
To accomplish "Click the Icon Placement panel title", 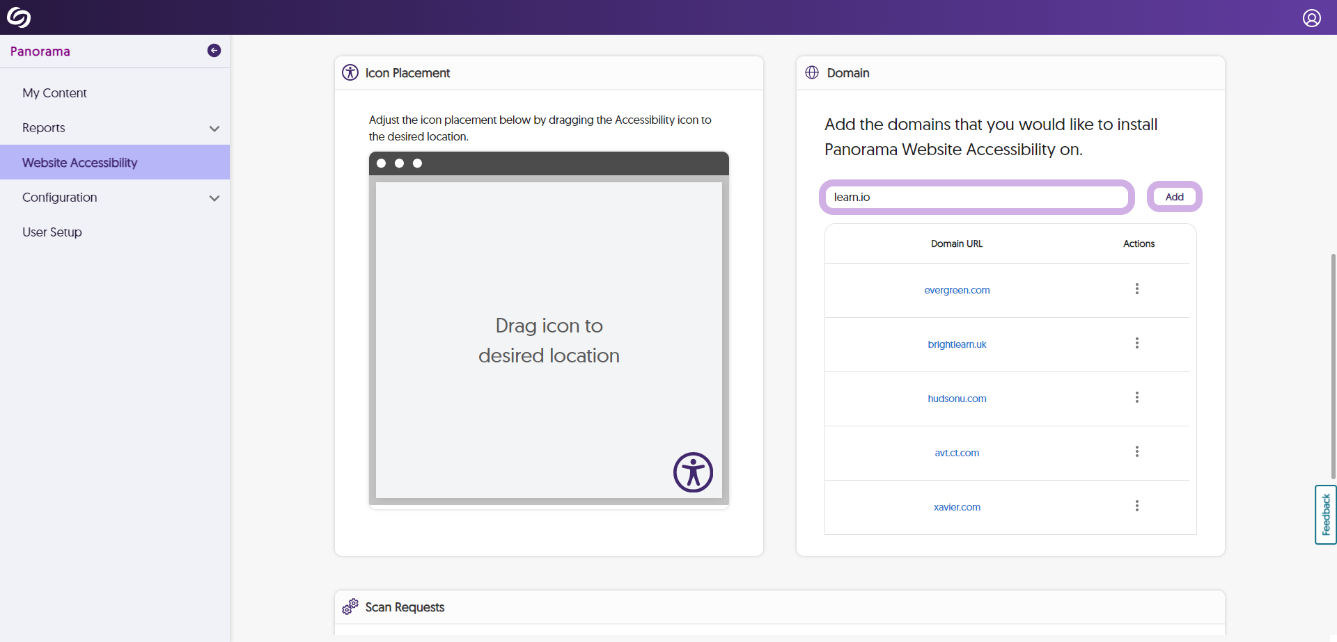I will click(x=407, y=73).
